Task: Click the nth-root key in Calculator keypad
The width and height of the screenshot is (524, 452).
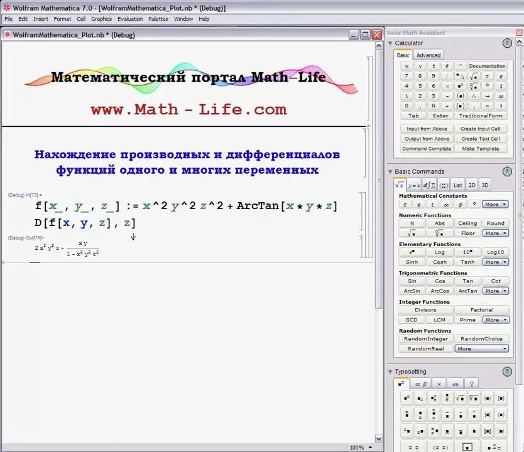Action: coord(474,86)
